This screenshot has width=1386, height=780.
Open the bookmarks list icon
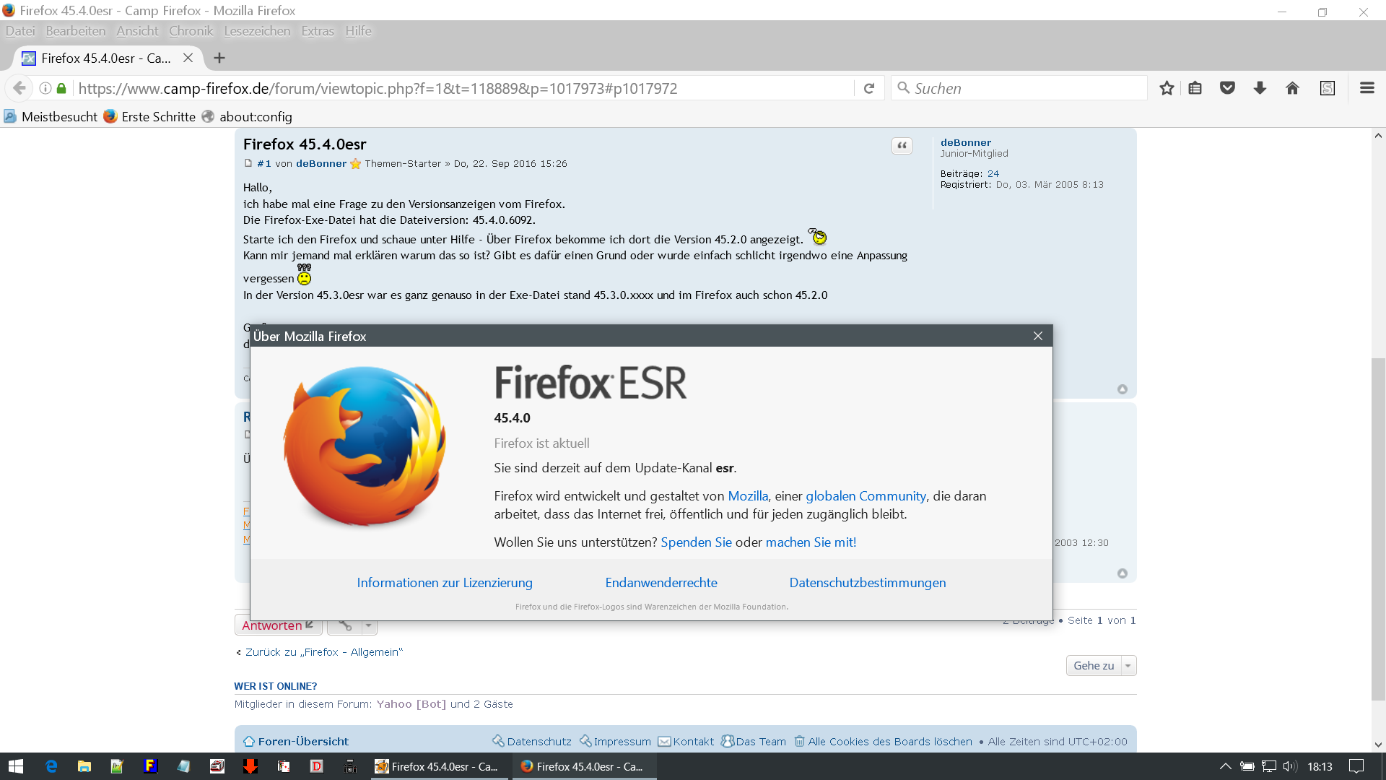[x=1195, y=88]
